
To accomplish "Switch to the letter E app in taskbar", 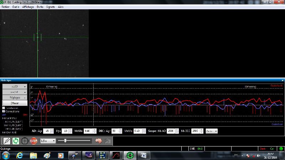I will (x=102, y=155).
